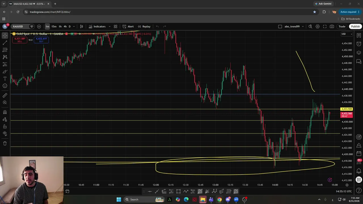Toggle stay in drawing mode
The image size is (363, 204).
tap(5, 119)
